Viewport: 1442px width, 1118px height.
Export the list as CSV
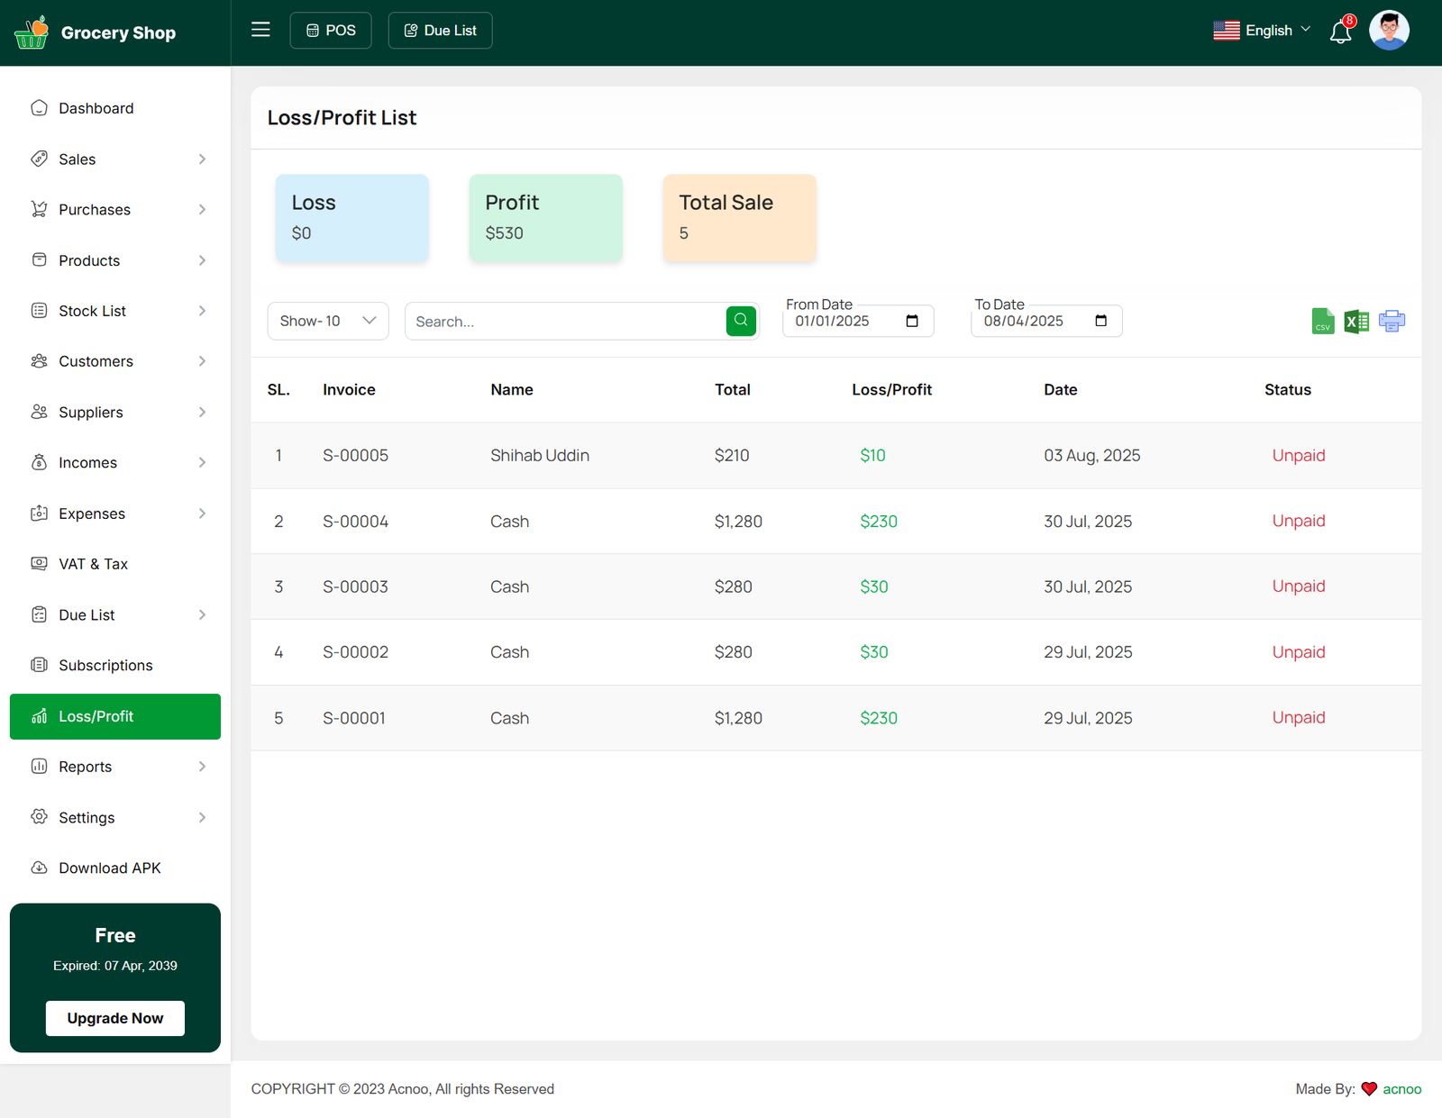point(1322,322)
